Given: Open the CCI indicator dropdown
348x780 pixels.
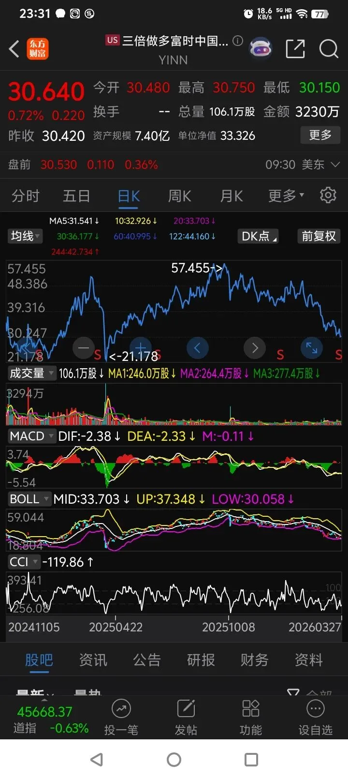Looking at the screenshot, I should pyautogui.click(x=24, y=562).
